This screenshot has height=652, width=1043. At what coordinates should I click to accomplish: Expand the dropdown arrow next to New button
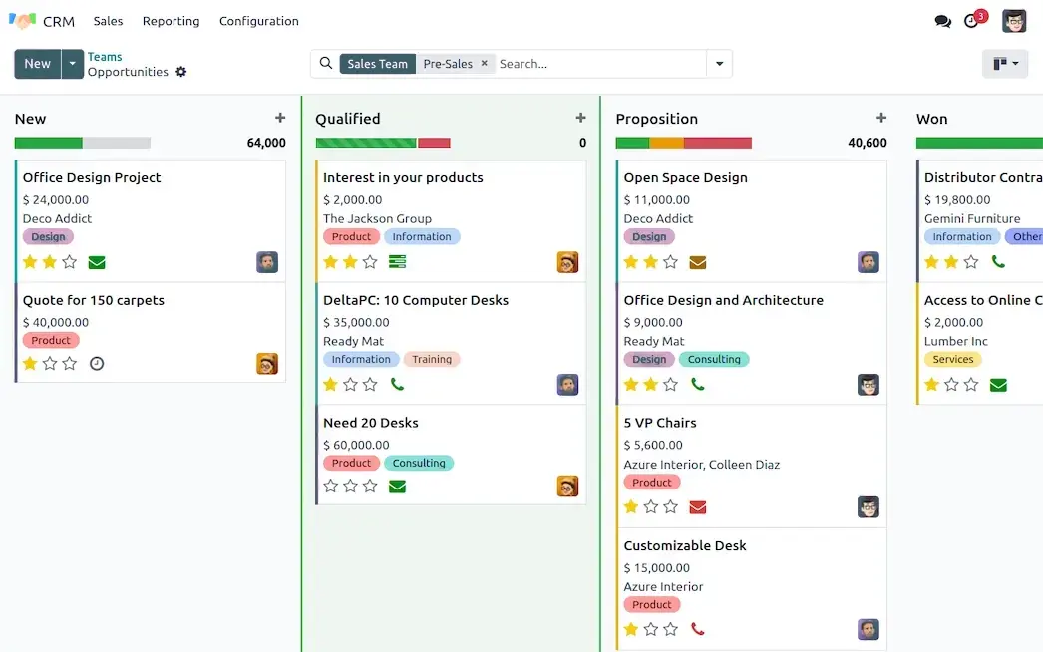72,64
